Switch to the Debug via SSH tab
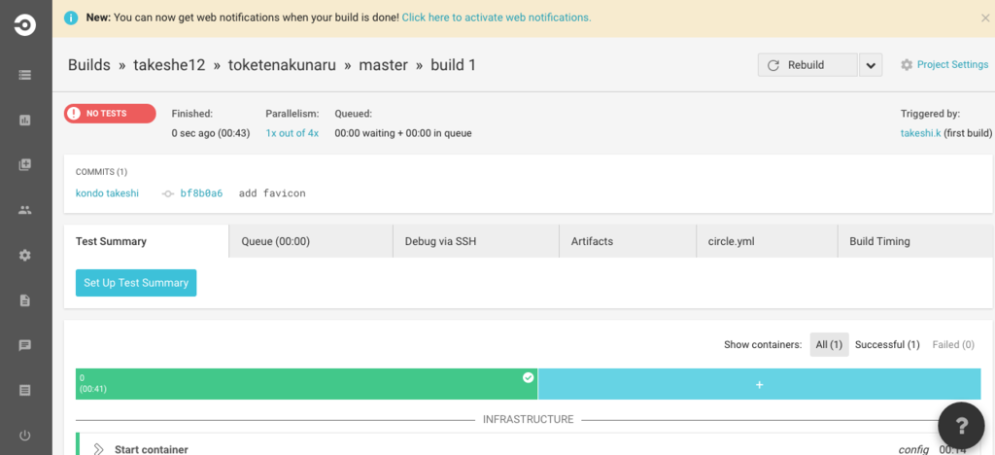 (x=476, y=241)
